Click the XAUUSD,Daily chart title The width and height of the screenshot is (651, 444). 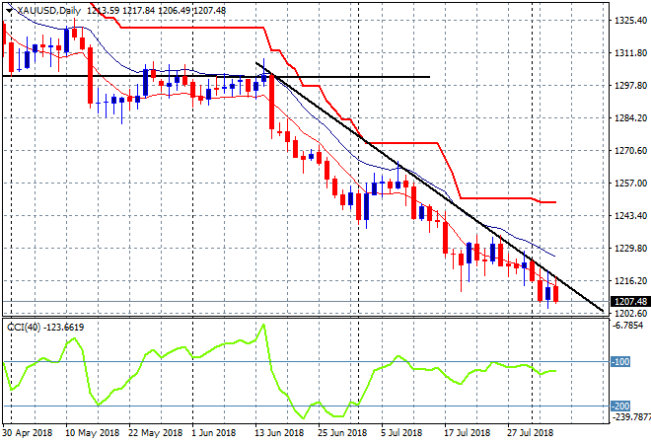click(48, 11)
